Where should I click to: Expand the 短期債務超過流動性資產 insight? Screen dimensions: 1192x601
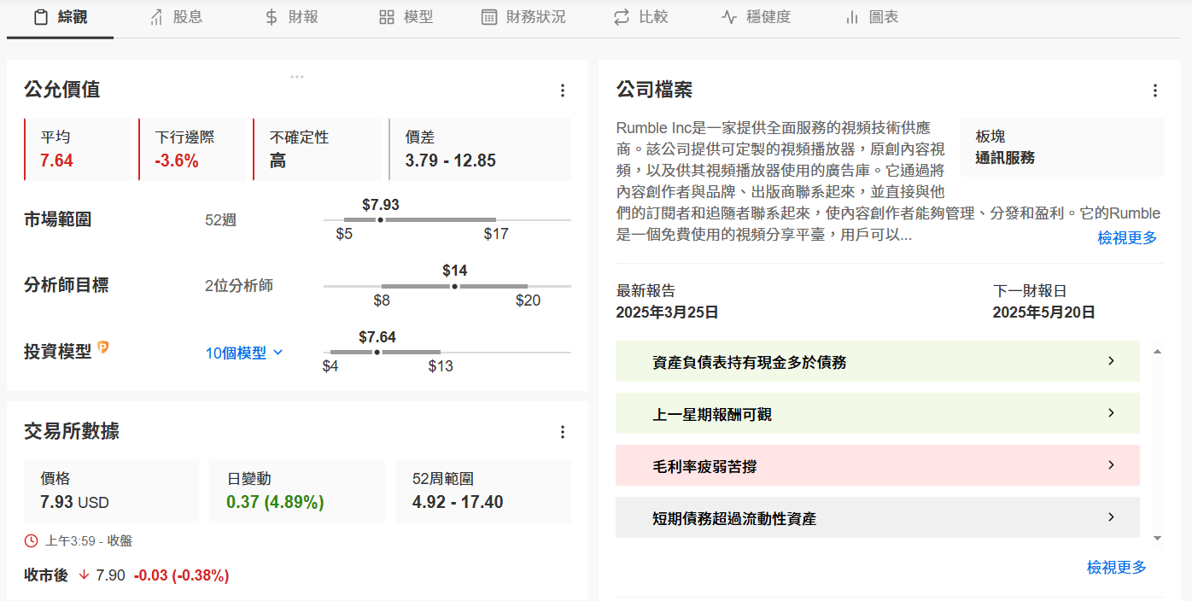pos(878,518)
